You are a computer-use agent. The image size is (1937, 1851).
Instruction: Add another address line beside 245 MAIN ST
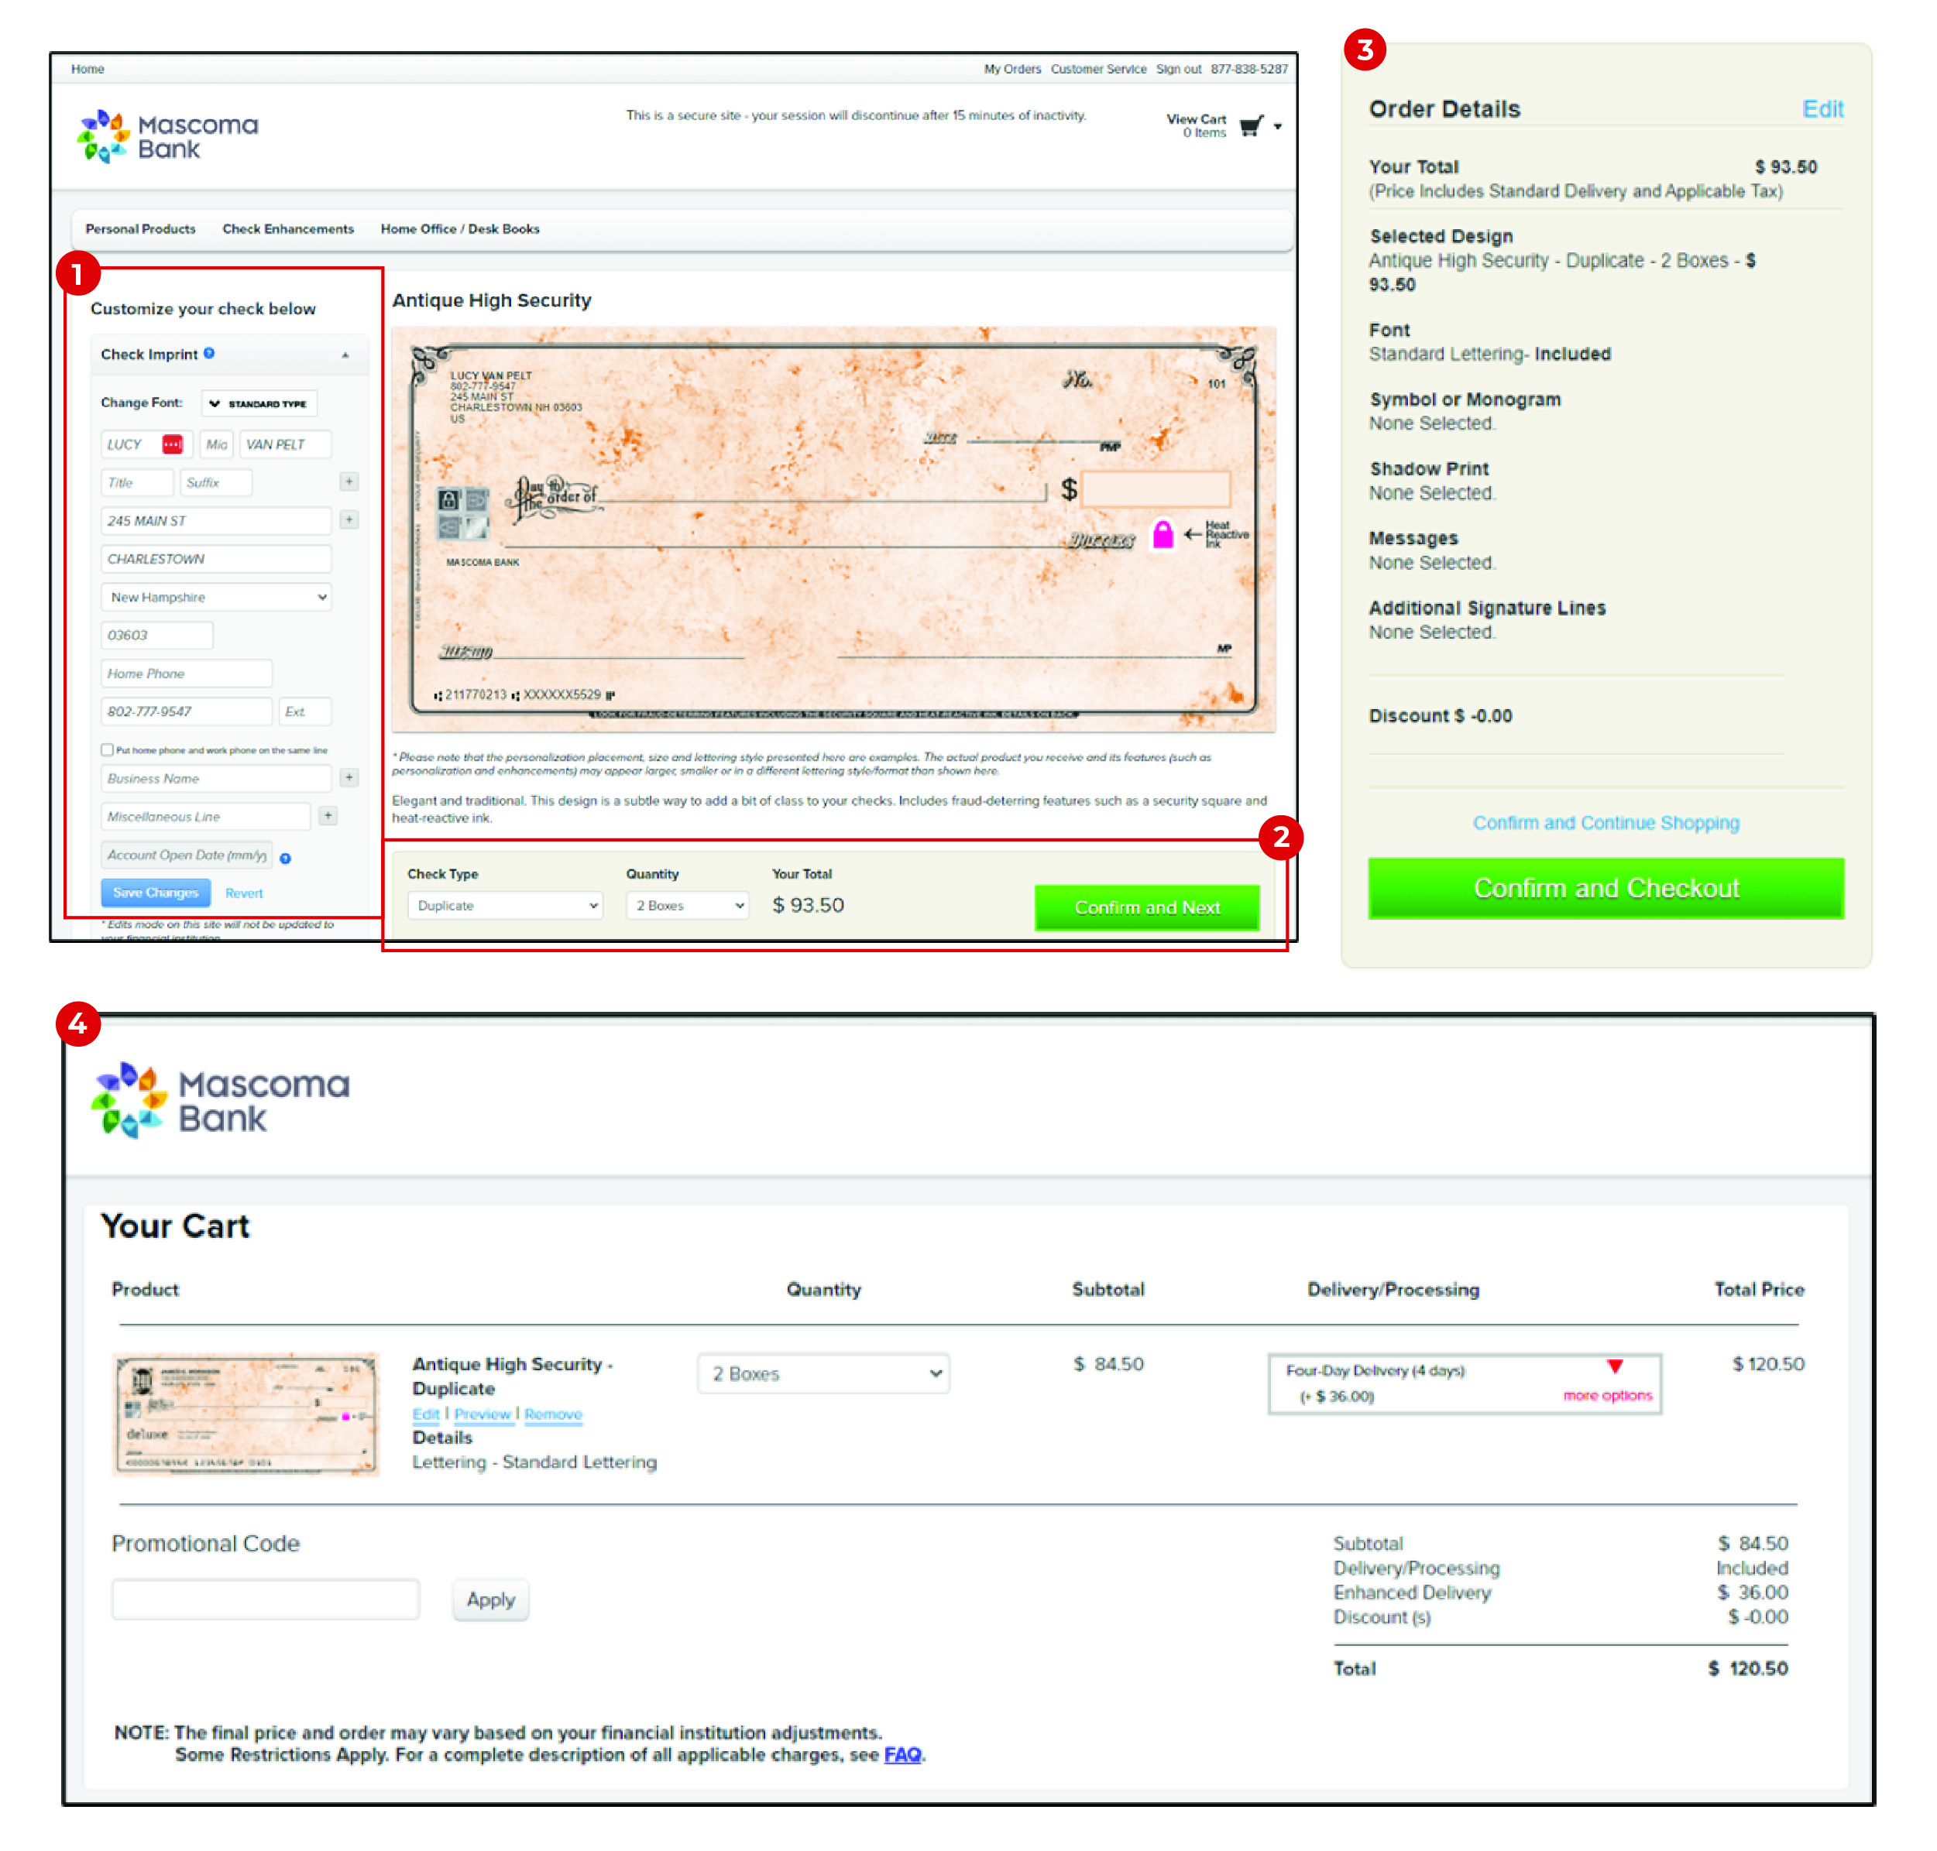click(x=349, y=519)
